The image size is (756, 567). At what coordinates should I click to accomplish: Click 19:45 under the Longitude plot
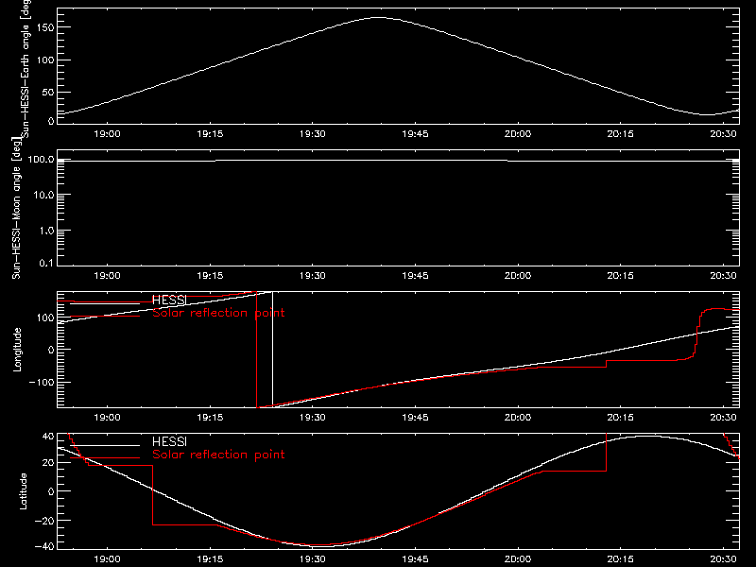coord(415,418)
